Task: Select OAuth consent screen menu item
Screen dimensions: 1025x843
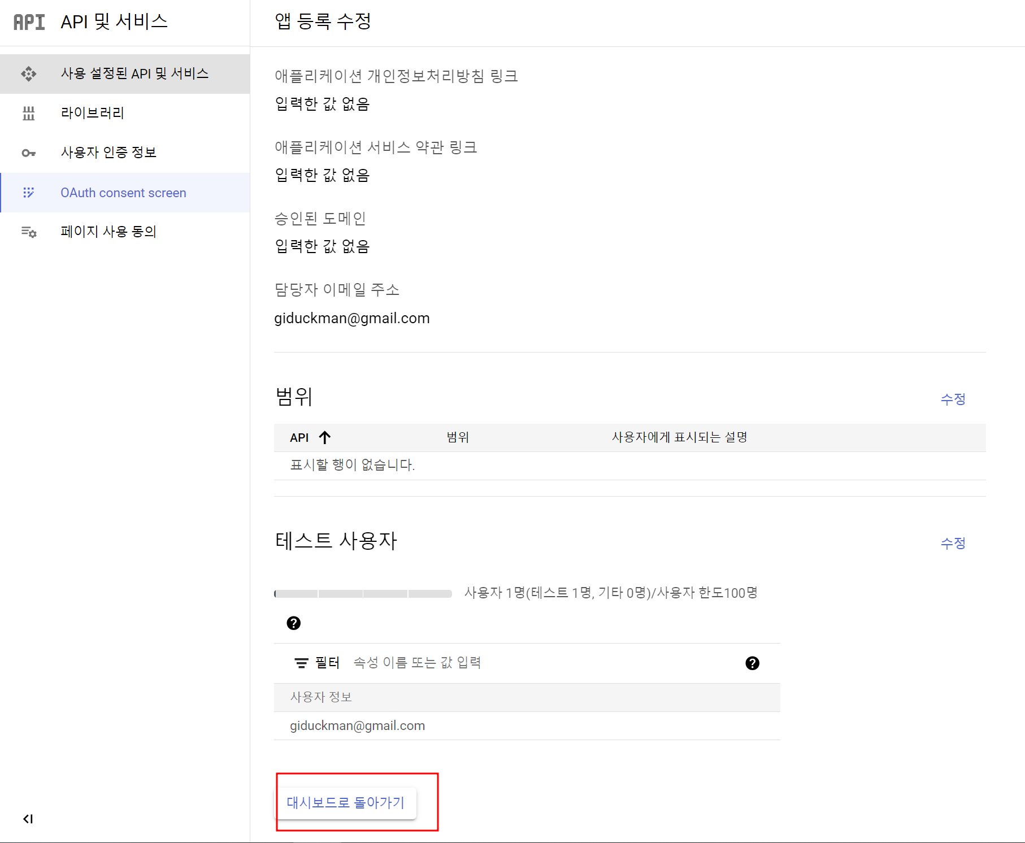Action: click(x=125, y=193)
